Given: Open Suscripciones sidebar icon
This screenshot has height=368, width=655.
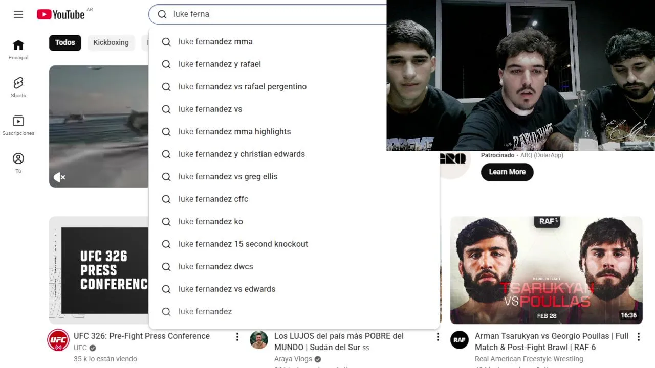Looking at the screenshot, I should click(18, 126).
